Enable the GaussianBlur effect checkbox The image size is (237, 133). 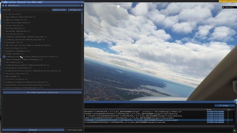pos(4,17)
